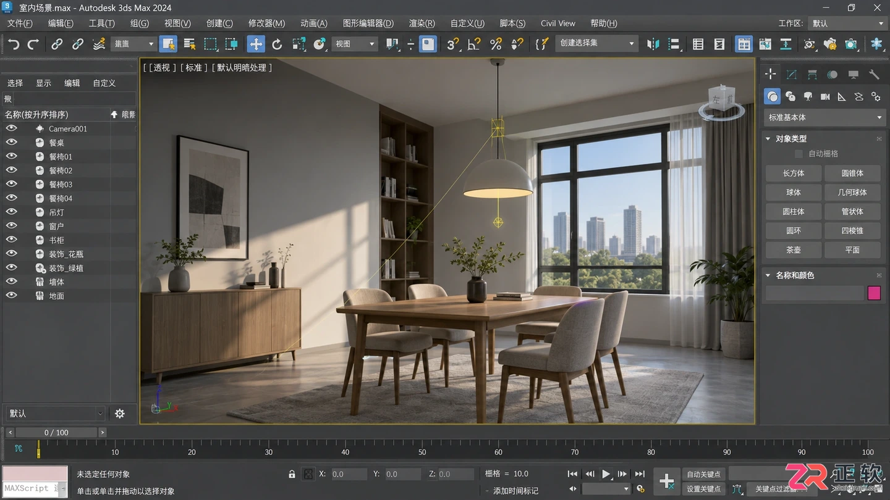Toggle the Angle Snap icon
This screenshot has width=890, height=500.
(x=474, y=44)
